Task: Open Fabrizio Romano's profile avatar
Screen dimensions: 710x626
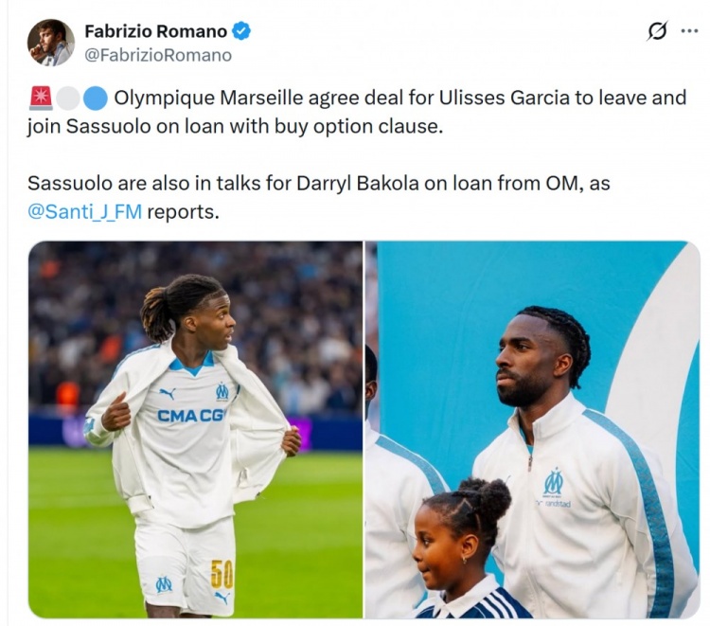Action: [x=51, y=43]
